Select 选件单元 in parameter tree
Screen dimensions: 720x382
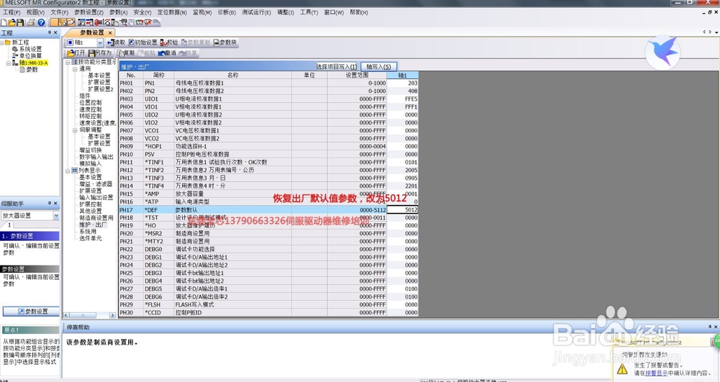[91, 238]
